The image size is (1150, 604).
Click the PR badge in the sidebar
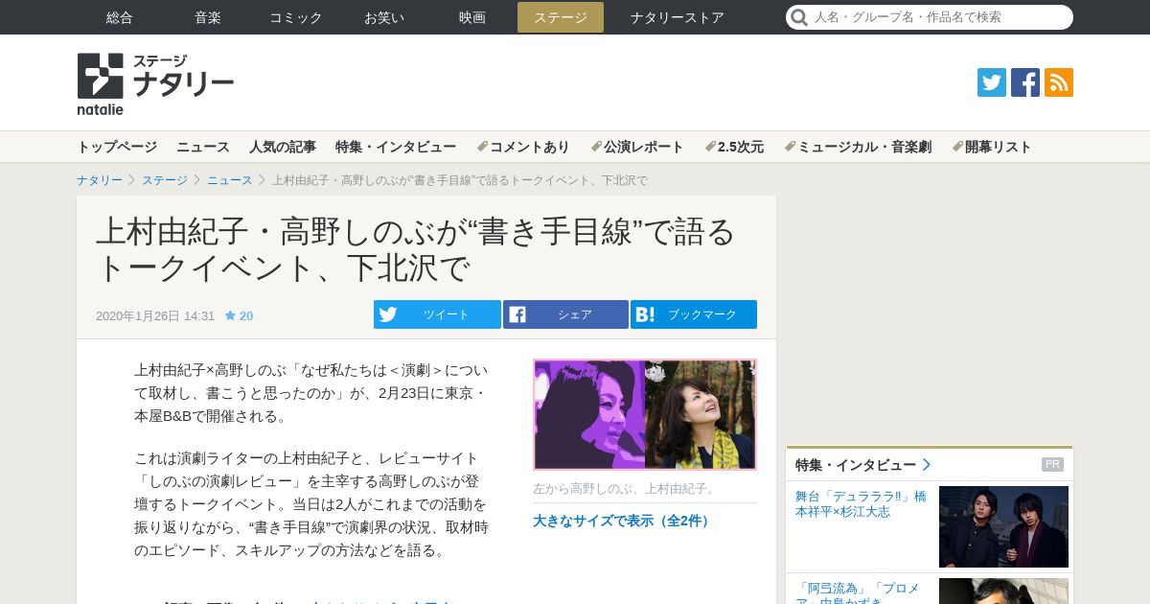(x=1052, y=465)
